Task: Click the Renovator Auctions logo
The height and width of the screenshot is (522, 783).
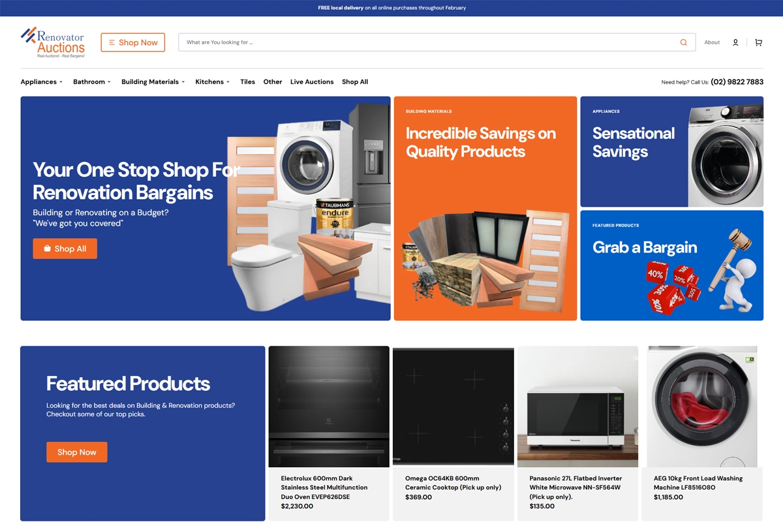Action: 52,42
